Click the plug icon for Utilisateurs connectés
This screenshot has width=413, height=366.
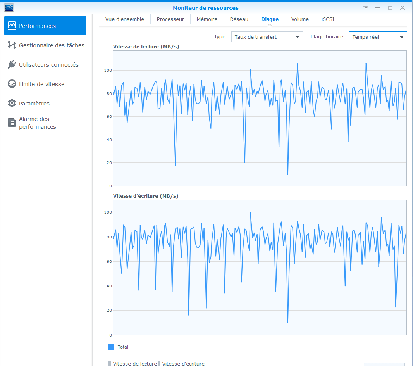tap(12, 65)
